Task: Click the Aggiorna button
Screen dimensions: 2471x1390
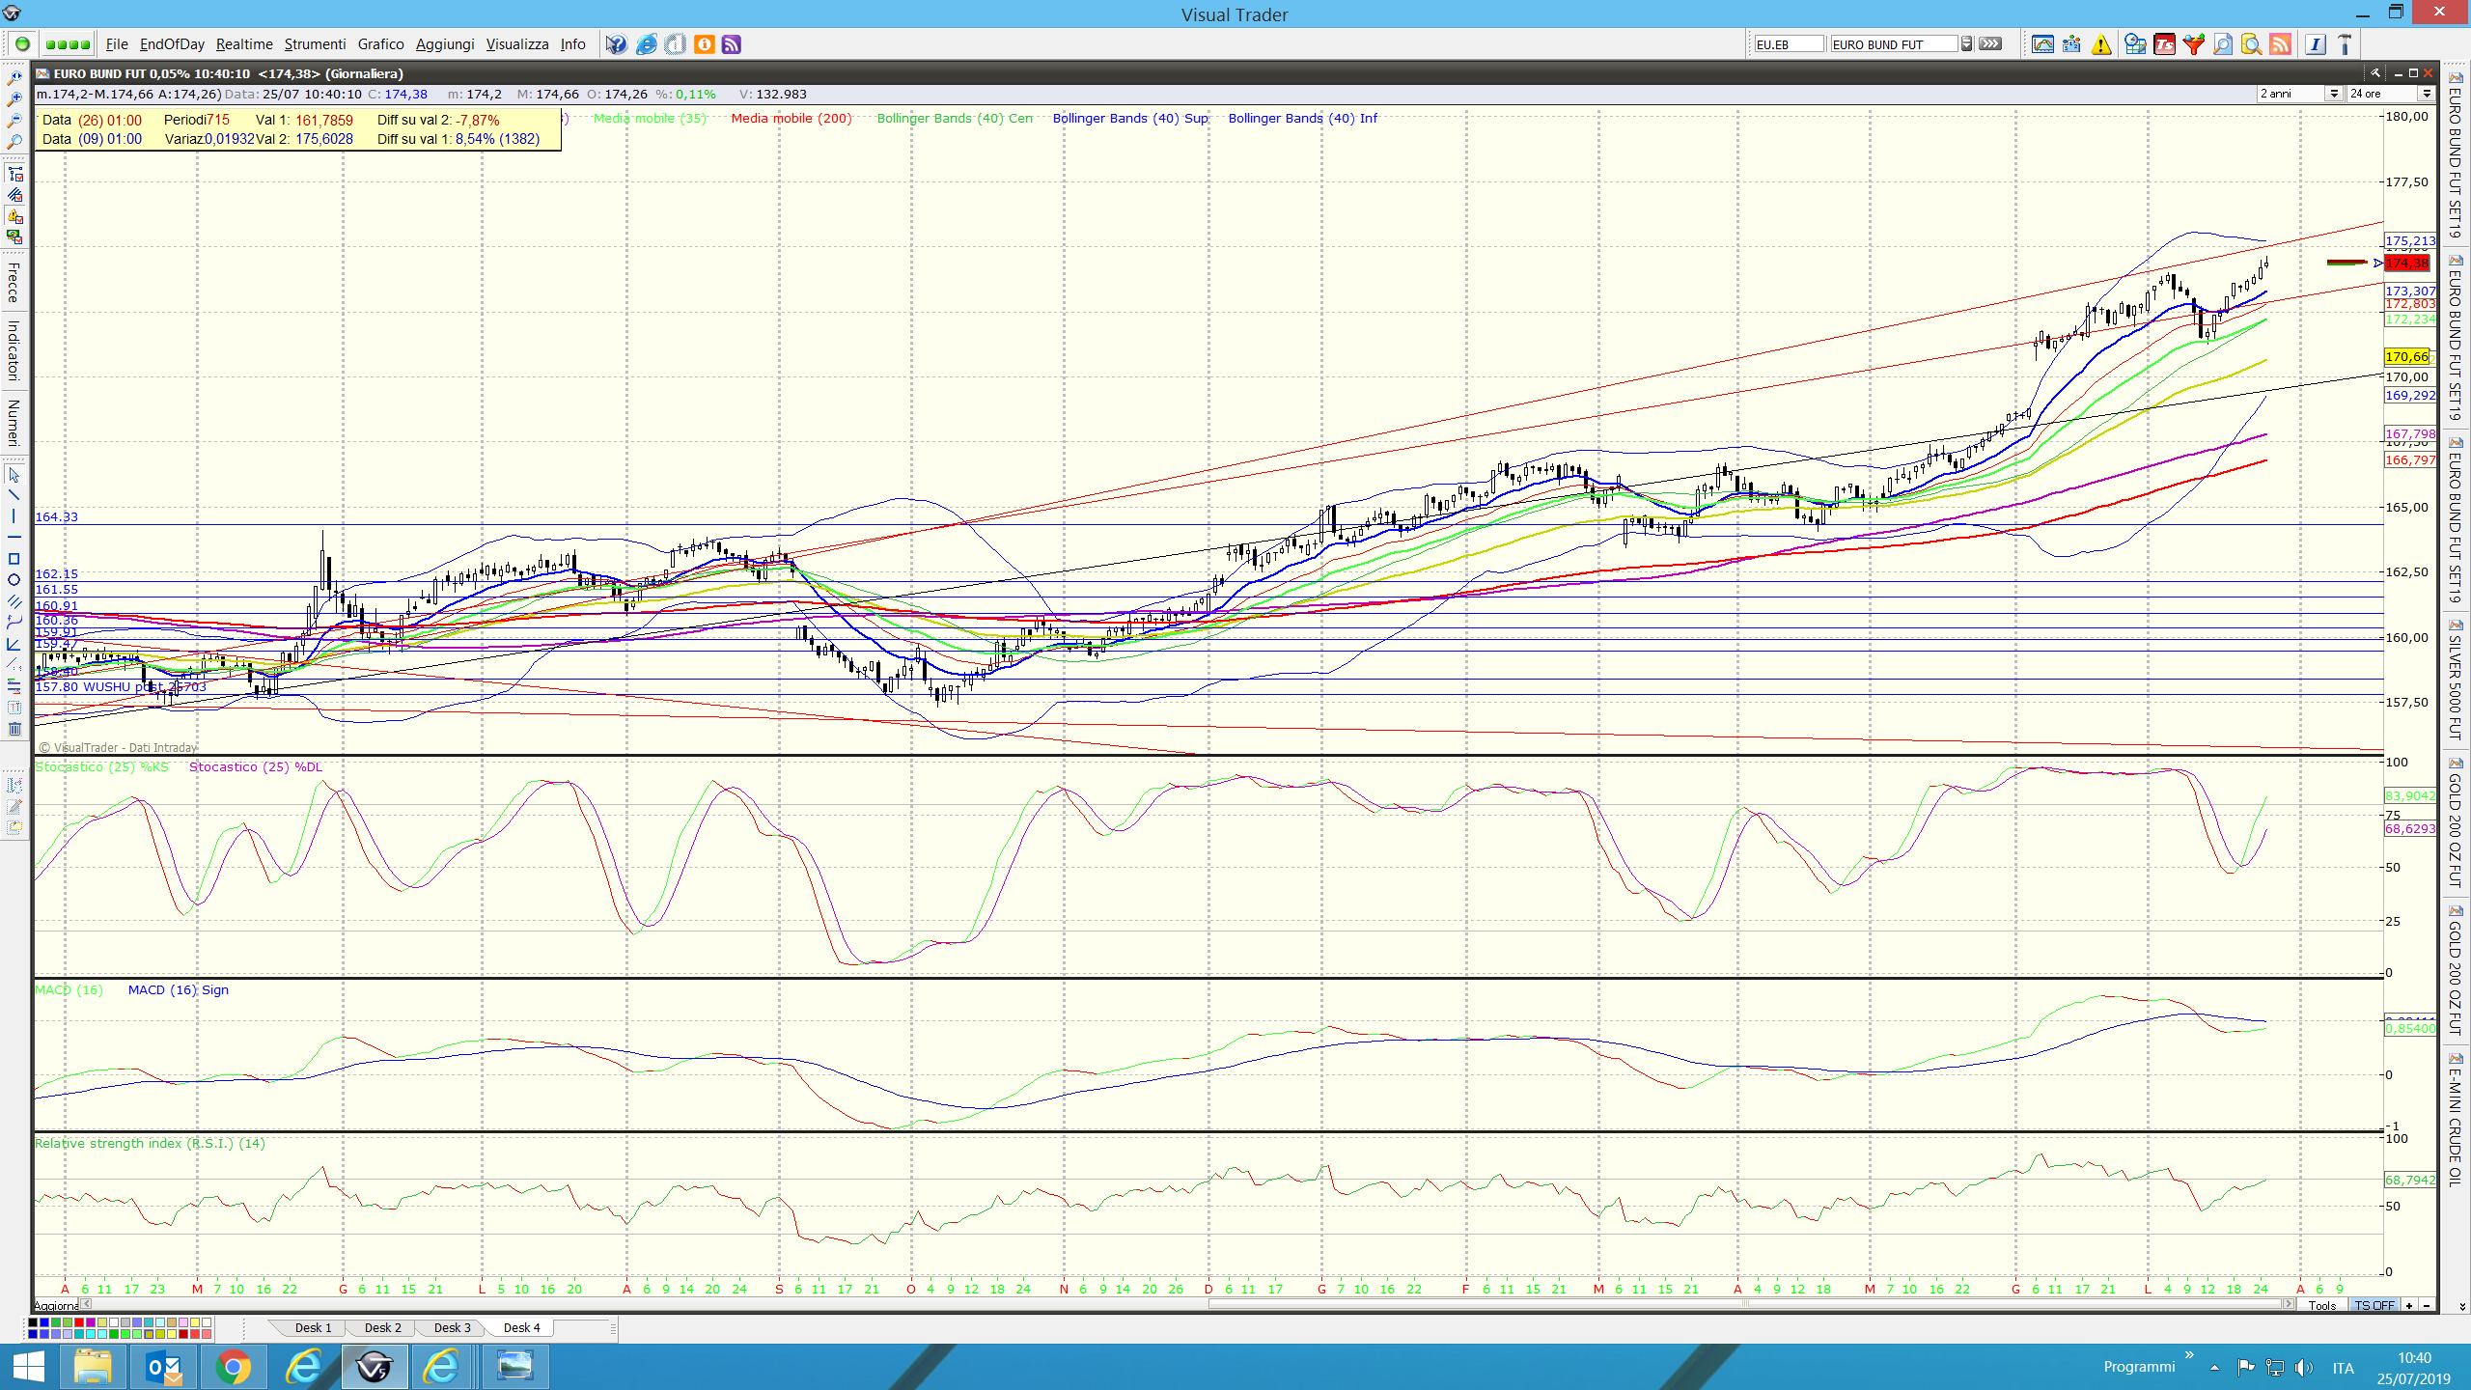Action: click(55, 1305)
